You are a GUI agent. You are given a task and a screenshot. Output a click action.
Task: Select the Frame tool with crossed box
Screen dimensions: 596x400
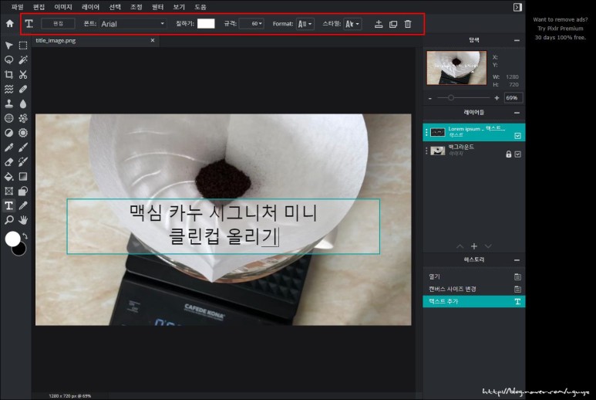coord(8,191)
